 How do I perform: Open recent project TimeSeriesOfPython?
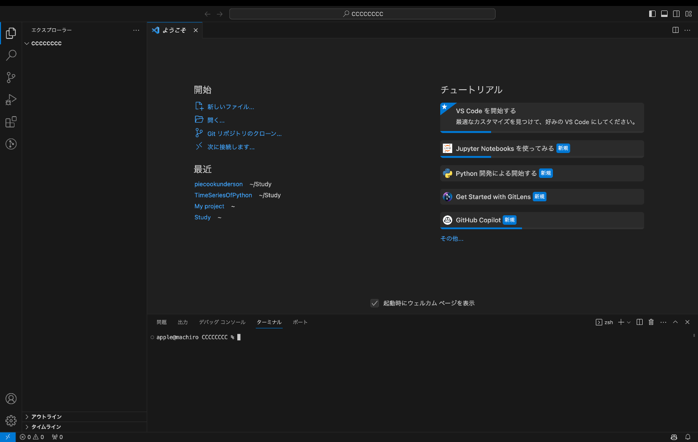coord(223,195)
